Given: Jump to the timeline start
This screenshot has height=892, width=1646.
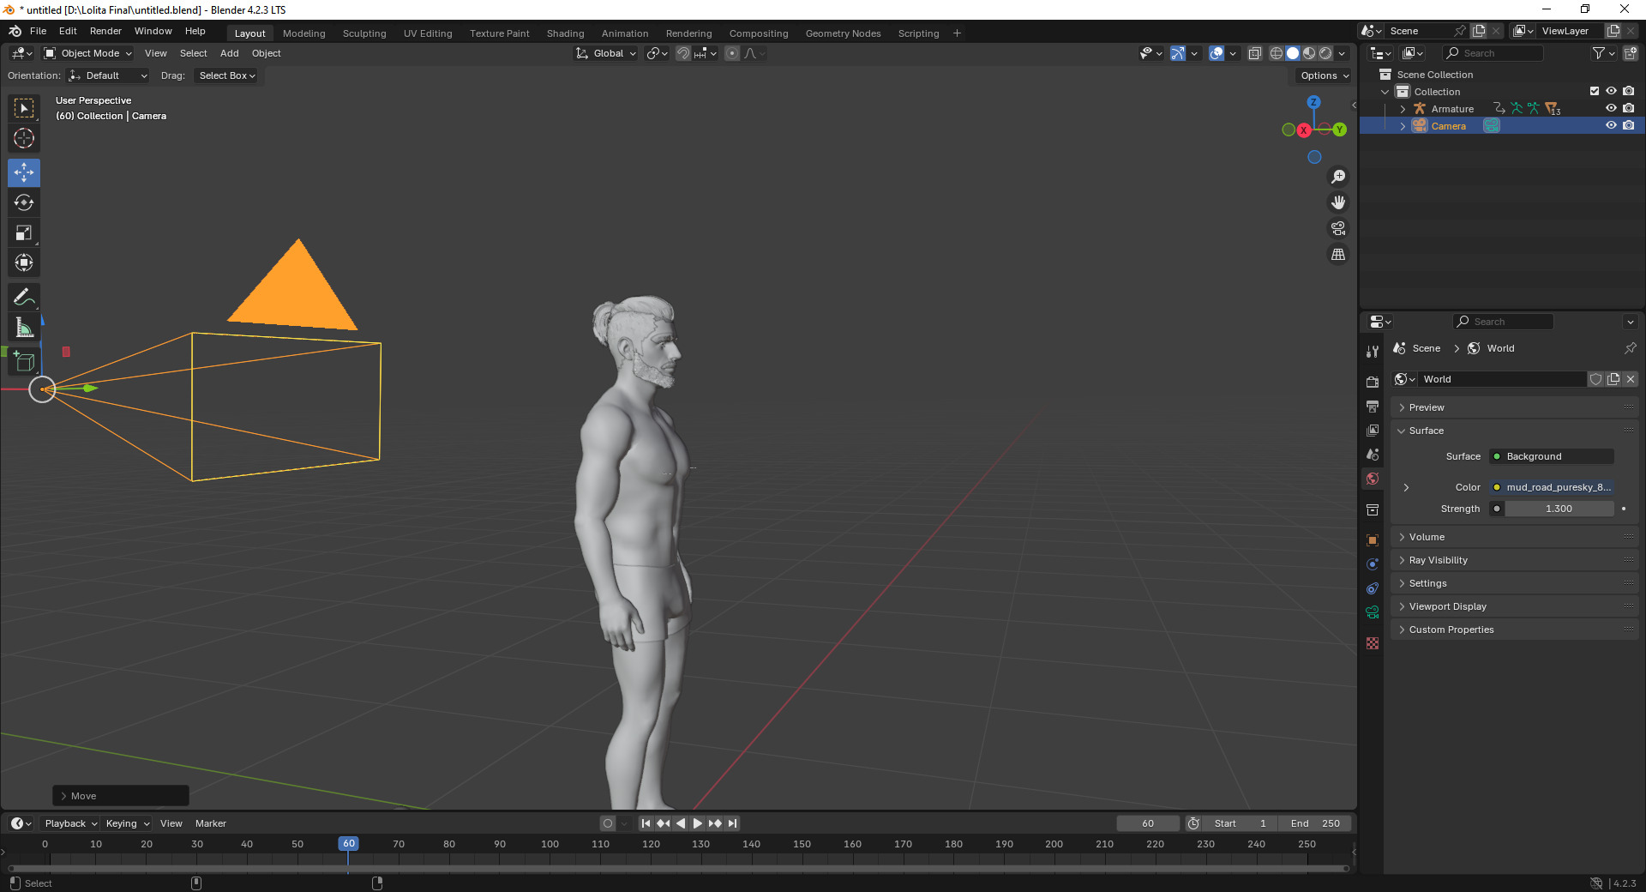Looking at the screenshot, I should tap(646, 823).
